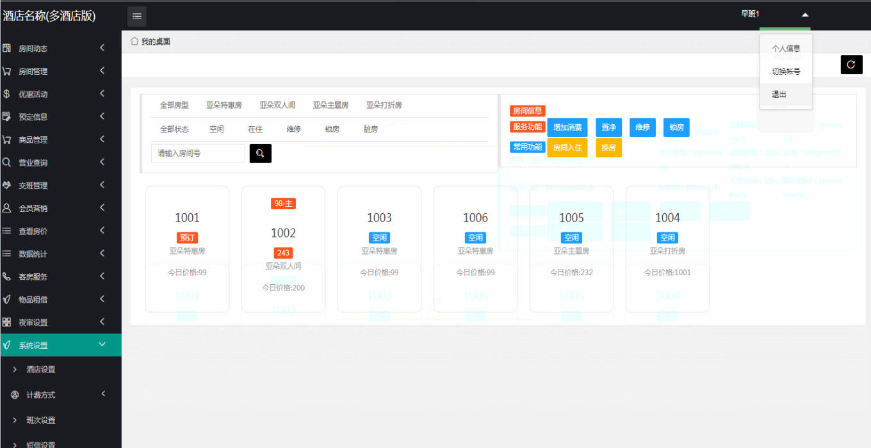The width and height of the screenshot is (871, 448).
Task: Click the 房间动态 sidebar icon
Action: point(6,48)
